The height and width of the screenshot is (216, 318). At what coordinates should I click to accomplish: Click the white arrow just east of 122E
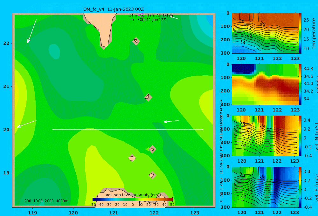[171, 121]
